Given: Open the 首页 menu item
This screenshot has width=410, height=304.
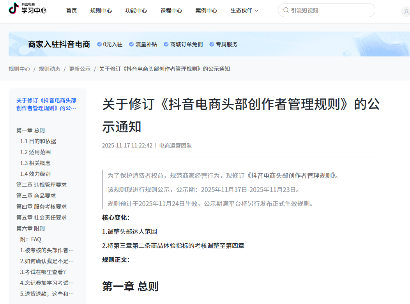Looking at the screenshot, I should (71, 11).
